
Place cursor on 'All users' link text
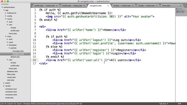pyautogui.click(x=118, y=60)
